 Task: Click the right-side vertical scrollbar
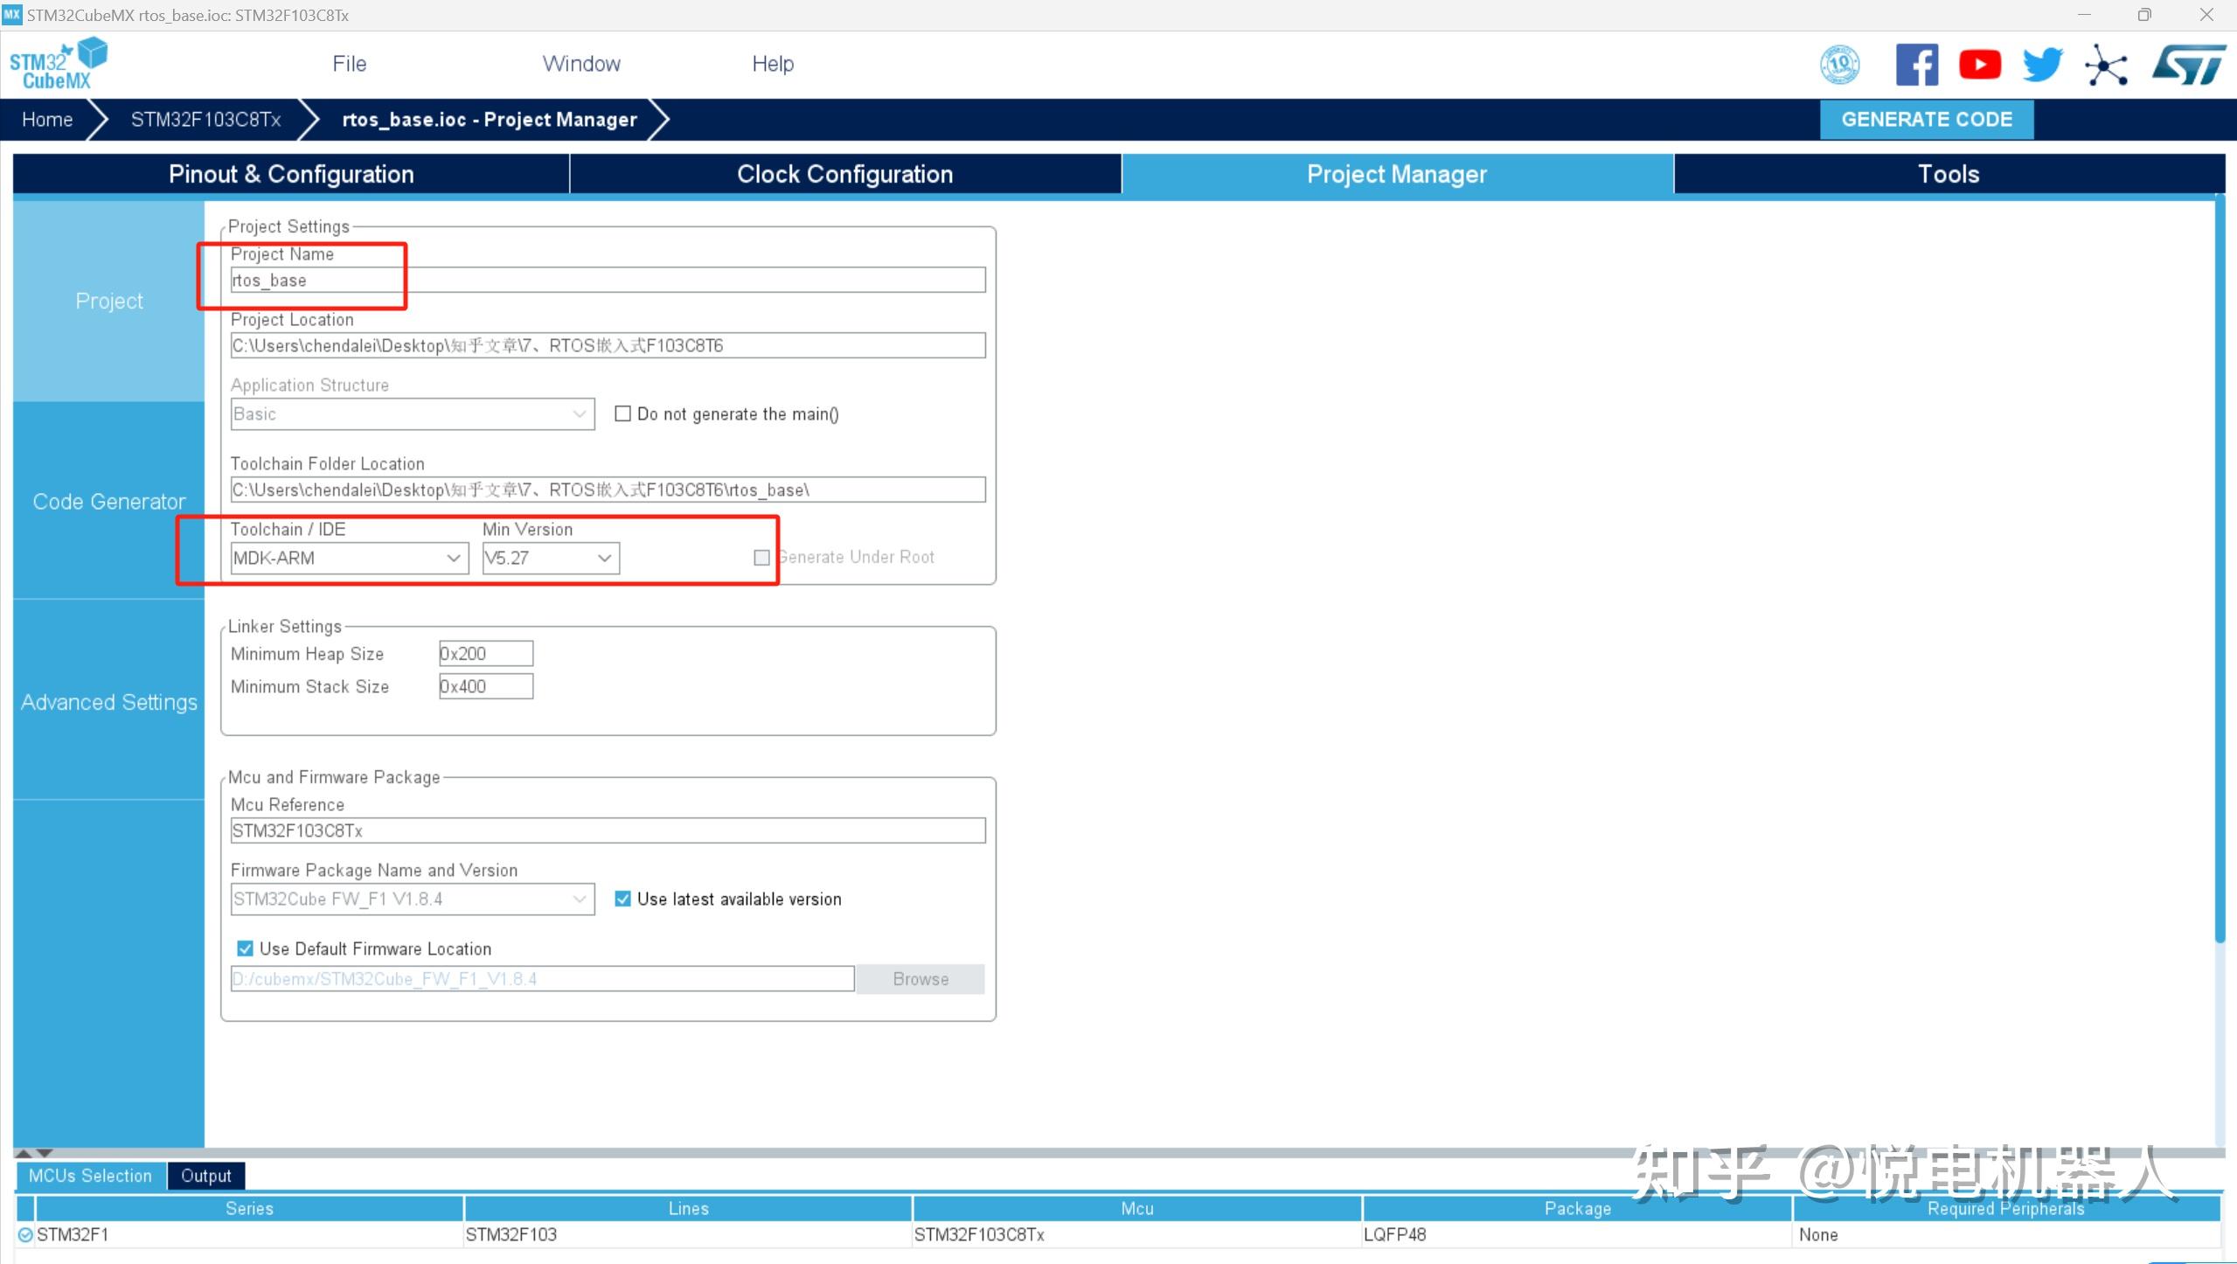point(2220,568)
